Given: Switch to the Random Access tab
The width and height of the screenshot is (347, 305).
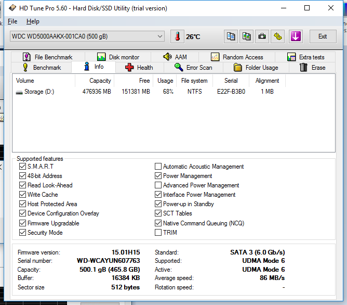Looking at the screenshot, I should click(x=237, y=57).
